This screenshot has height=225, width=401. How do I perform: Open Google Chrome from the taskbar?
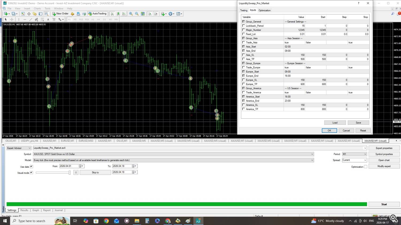(106, 221)
